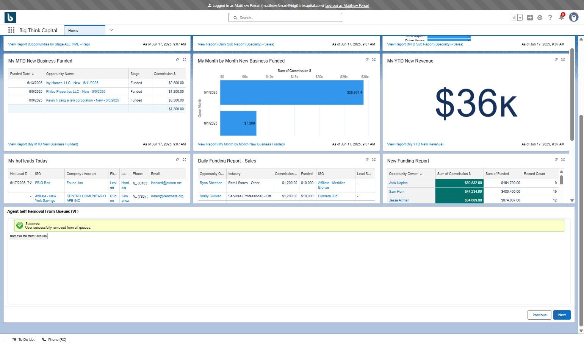584x345 pixels.
Task: Select the Home navigation tab
Action: (x=85, y=30)
